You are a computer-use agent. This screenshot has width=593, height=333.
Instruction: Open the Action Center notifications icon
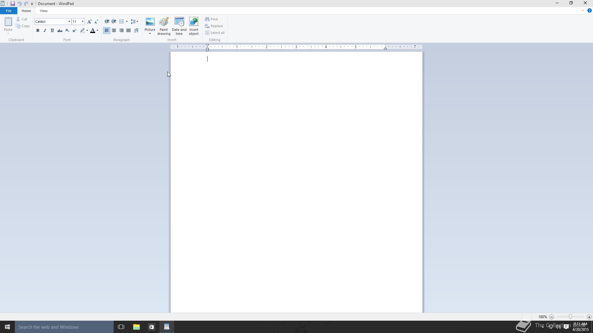pos(566,327)
